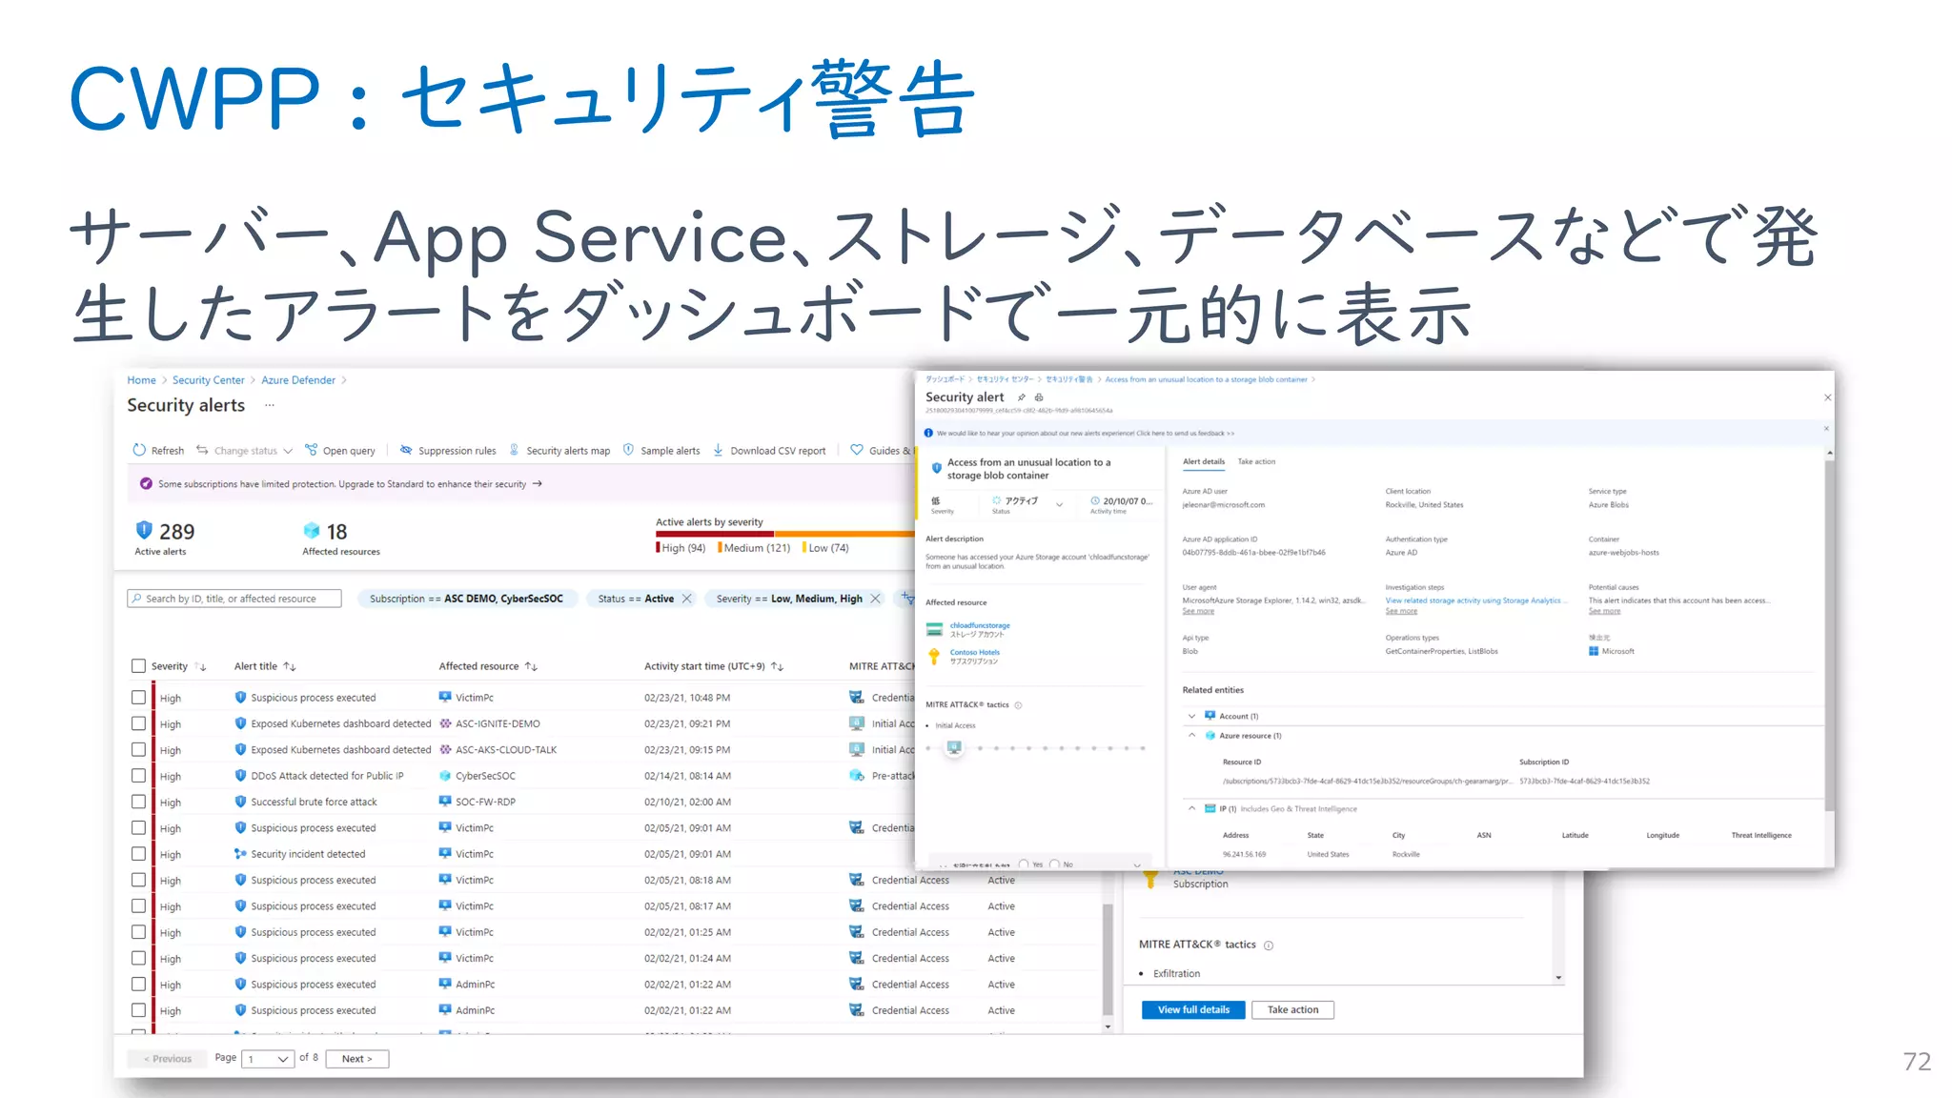This screenshot has height=1098, width=1952.
Task: Open the Contoso Hotels subscription link
Action: coord(974,652)
